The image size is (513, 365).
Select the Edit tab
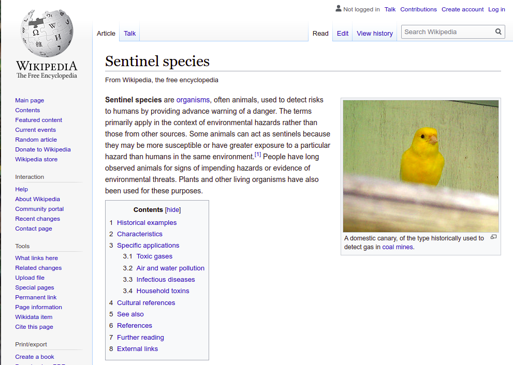point(343,33)
